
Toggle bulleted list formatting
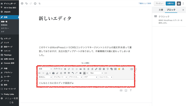click(x=73, y=69)
